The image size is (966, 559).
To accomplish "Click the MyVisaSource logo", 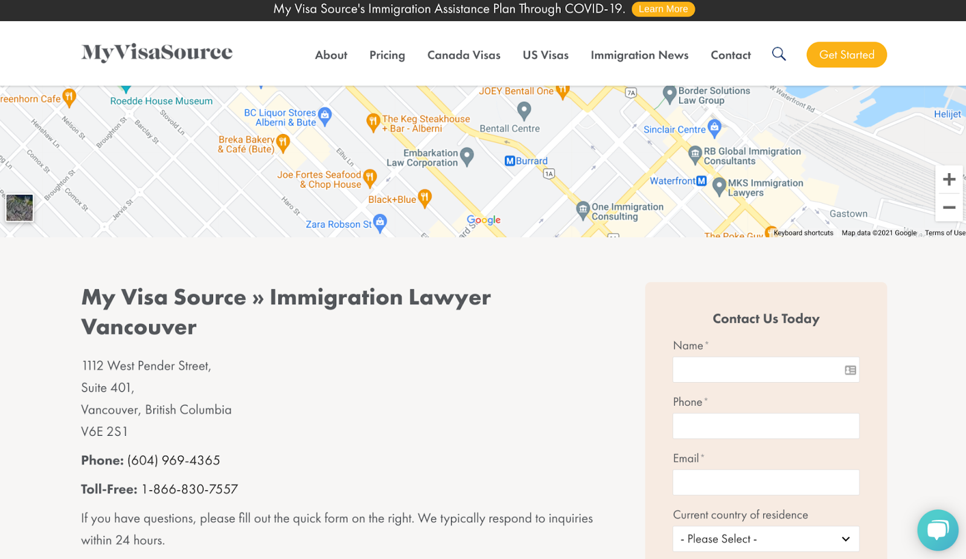I will coord(157,53).
